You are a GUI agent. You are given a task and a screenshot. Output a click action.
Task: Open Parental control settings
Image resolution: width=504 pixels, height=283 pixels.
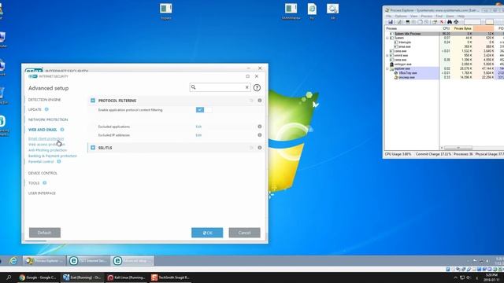[x=41, y=161]
